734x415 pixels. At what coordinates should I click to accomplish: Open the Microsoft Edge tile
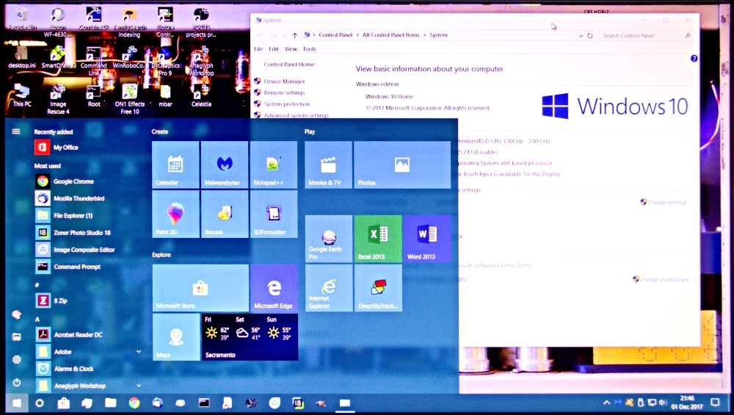coord(273,288)
